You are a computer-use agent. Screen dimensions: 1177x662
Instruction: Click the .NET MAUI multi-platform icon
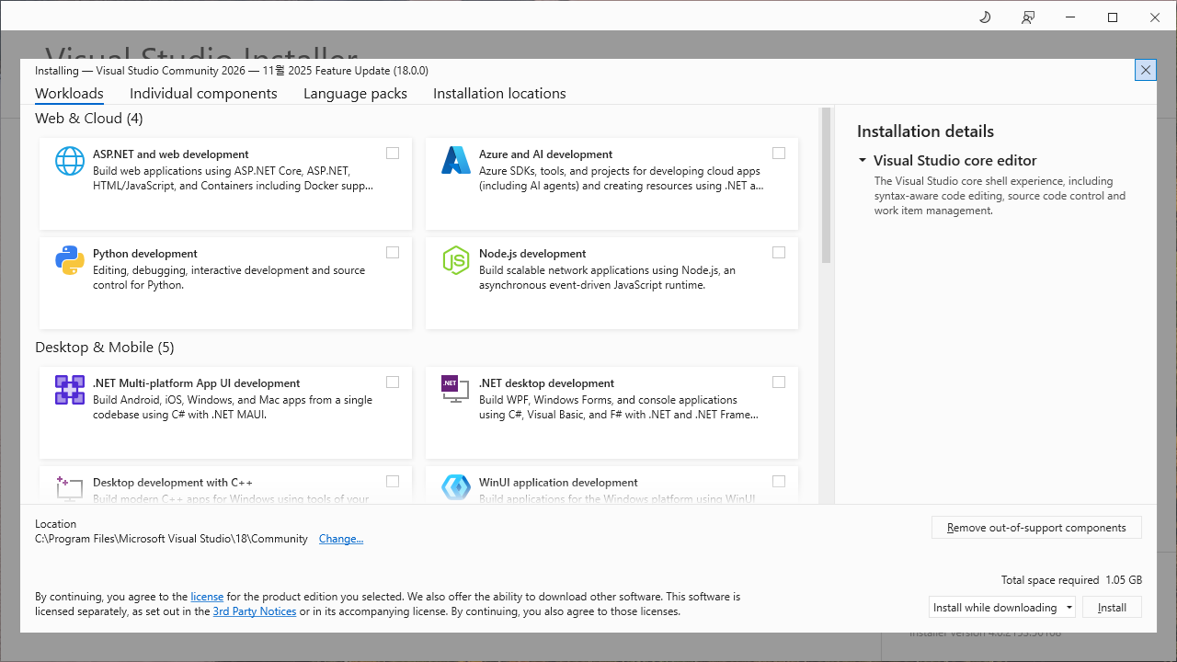tap(70, 390)
